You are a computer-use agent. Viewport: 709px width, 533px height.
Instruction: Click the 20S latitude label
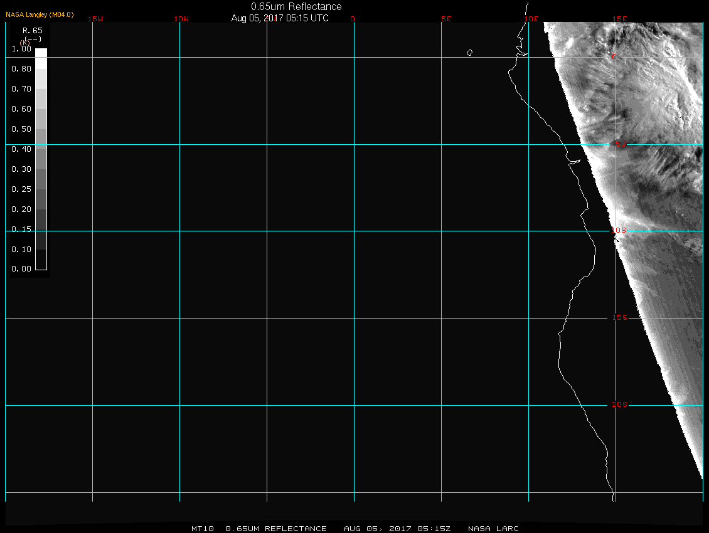coord(620,405)
